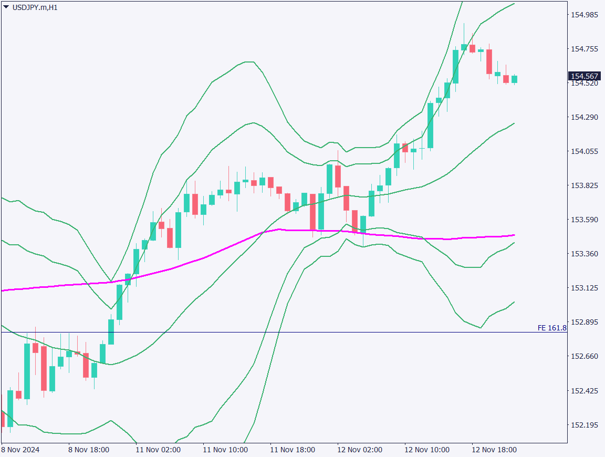The height and width of the screenshot is (457, 605).
Task: Click the 8 Nov 18:00 time label
Action: [89, 450]
